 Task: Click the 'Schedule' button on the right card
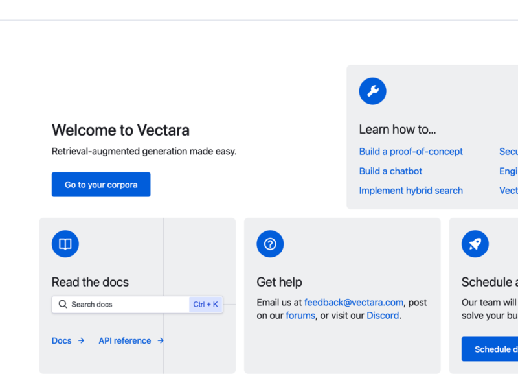tap(490, 349)
